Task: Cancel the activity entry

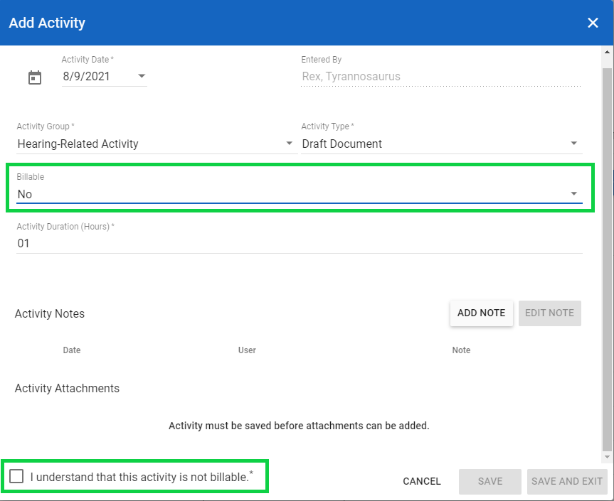Action: tap(421, 481)
